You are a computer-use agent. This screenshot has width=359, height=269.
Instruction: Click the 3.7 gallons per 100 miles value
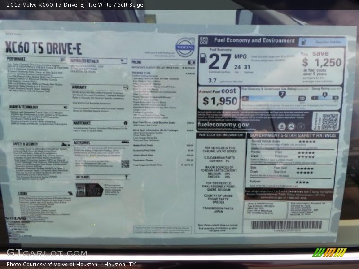[212, 81]
